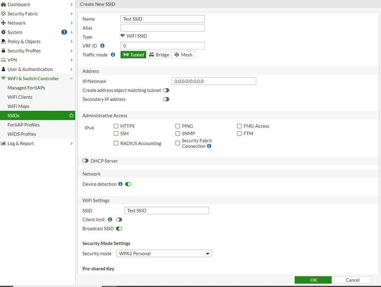Check the FTM checkbox
Image resolution: width=381 pixels, height=287 pixels.
point(239,134)
